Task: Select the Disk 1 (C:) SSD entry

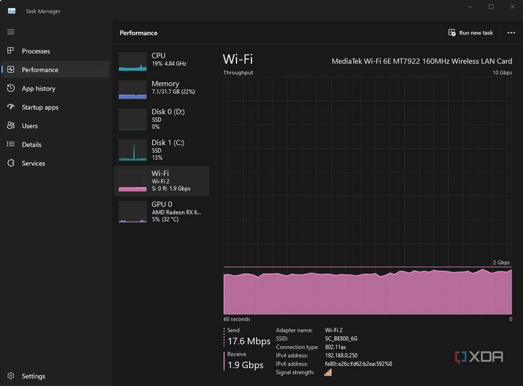Action: coord(162,150)
